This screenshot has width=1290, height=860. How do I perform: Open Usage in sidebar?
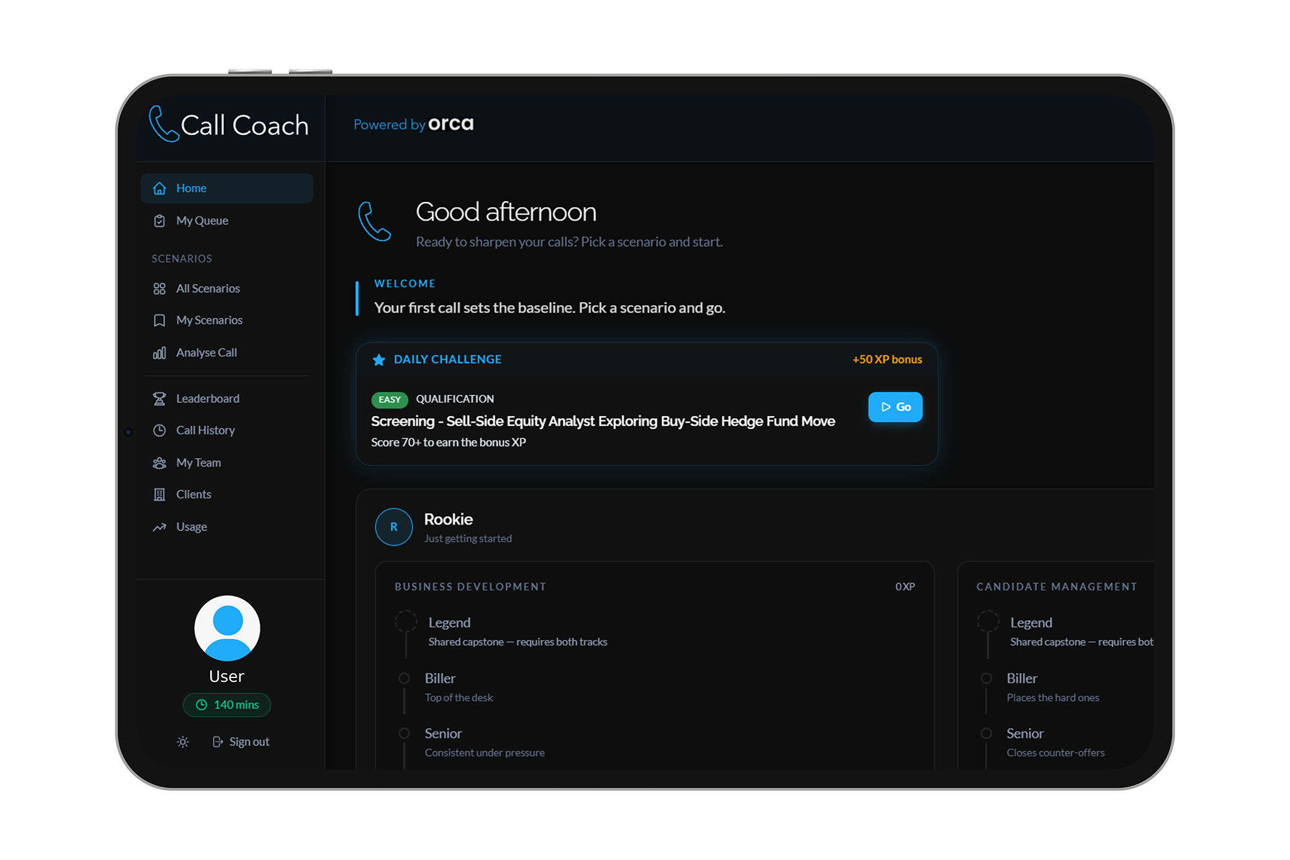pos(227,527)
